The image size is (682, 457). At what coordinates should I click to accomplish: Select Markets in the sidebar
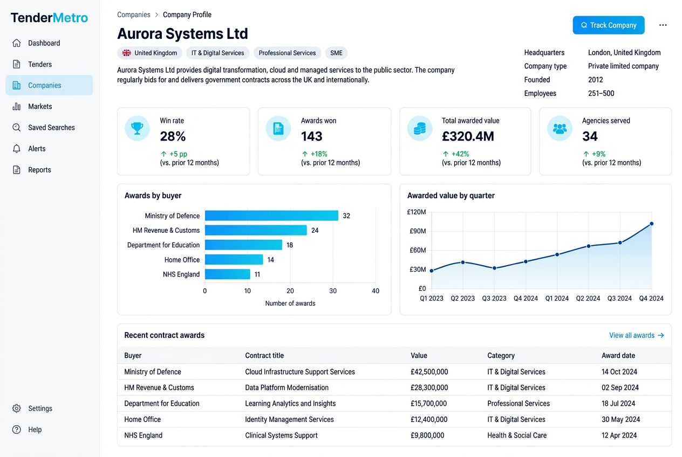click(49, 106)
